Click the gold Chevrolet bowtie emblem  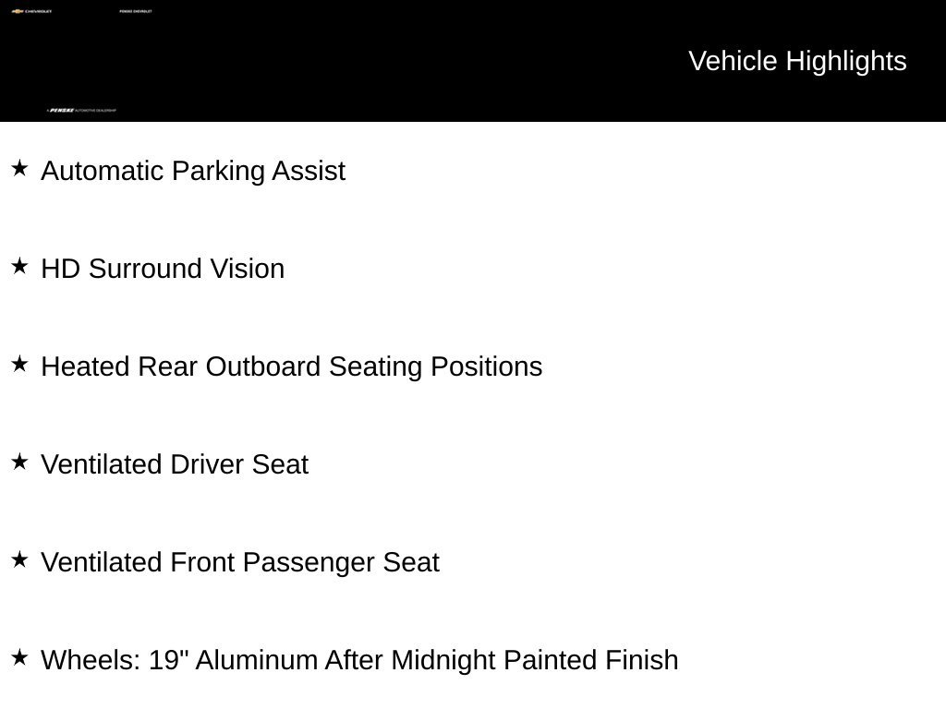[18, 11]
